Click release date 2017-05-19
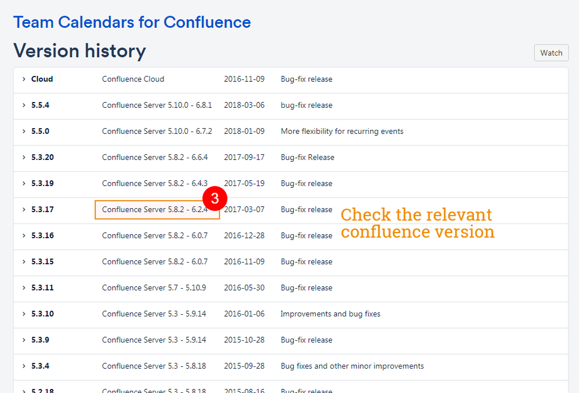The height and width of the screenshot is (393, 579). [x=245, y=184]
